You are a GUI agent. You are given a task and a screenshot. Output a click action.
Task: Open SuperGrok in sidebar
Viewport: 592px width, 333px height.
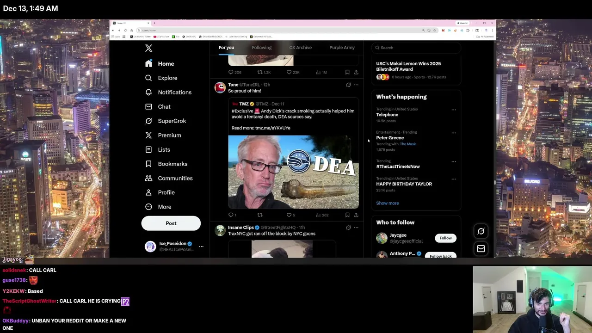[x=165, y=121]
